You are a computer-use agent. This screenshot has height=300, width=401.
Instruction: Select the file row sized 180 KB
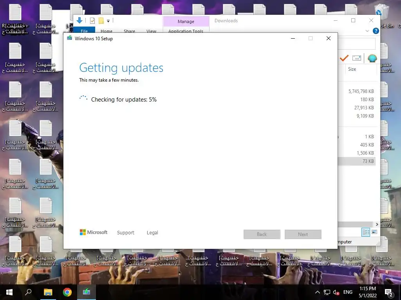coord(357,100)
